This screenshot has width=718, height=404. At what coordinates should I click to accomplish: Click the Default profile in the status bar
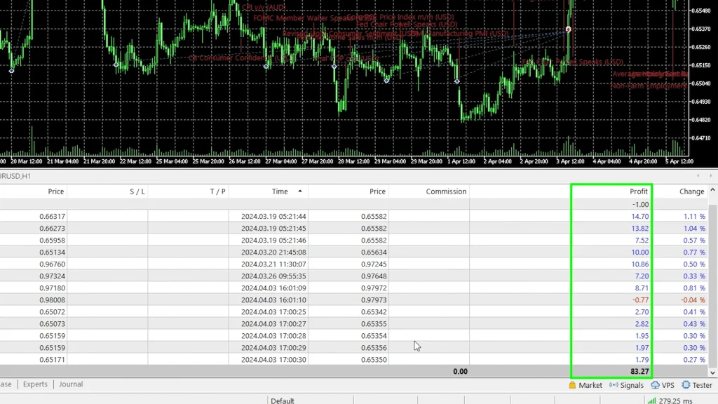point(283,400)
